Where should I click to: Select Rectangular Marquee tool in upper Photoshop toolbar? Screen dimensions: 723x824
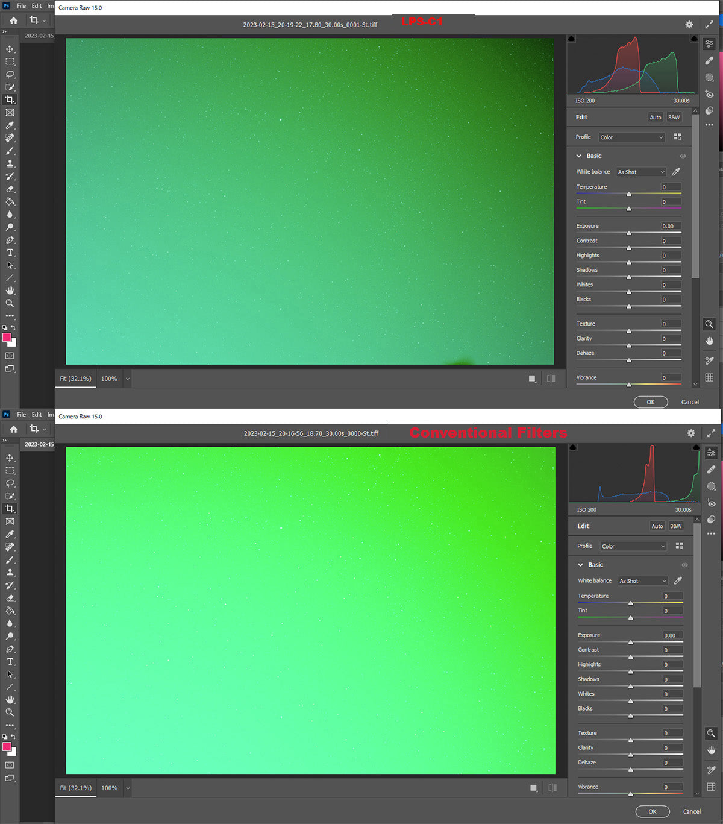[10, 61]
